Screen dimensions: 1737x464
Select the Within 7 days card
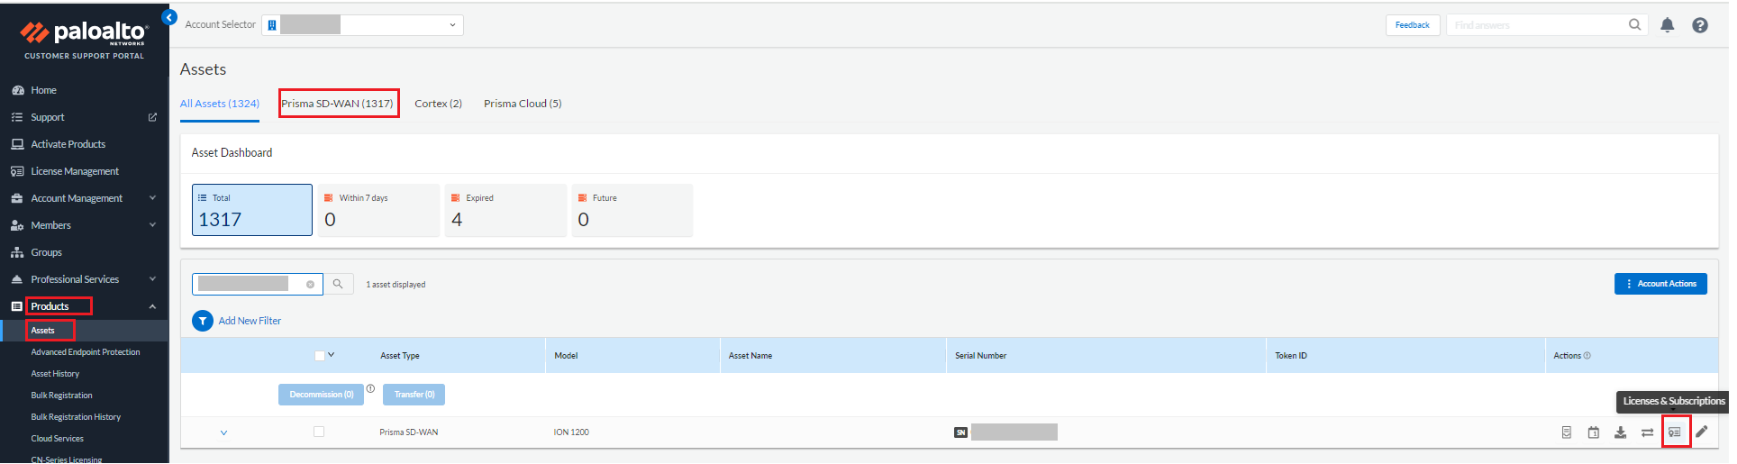click(x=379, y=210)
